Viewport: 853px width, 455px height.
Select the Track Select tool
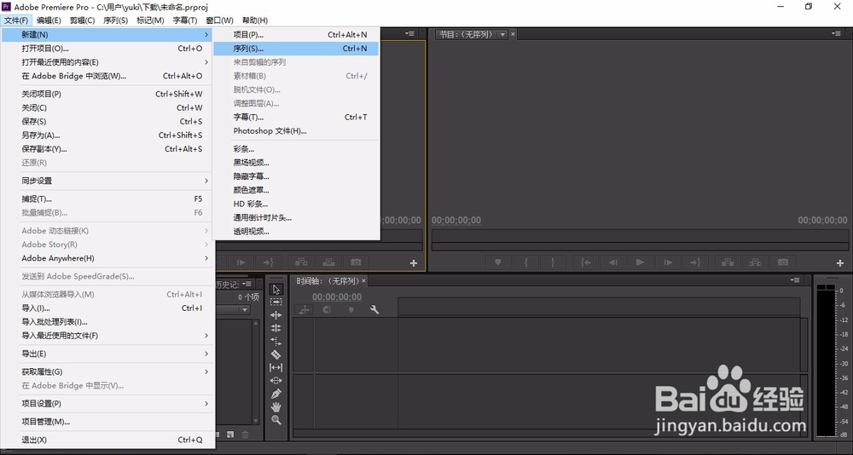[276, 302]
